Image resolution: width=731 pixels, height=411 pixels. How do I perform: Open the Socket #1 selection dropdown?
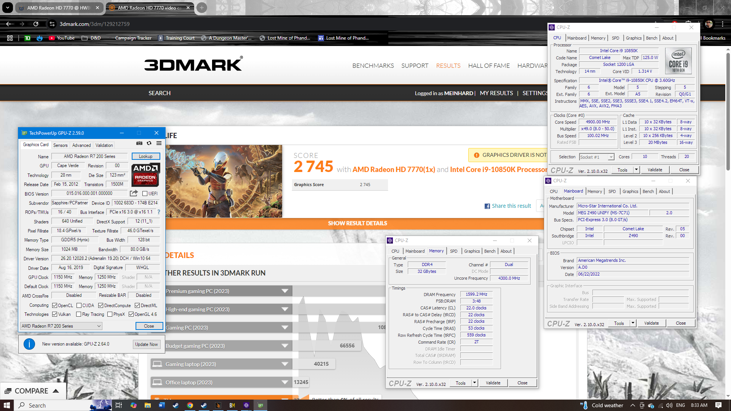pyautogui.click(x=597, y=157)
